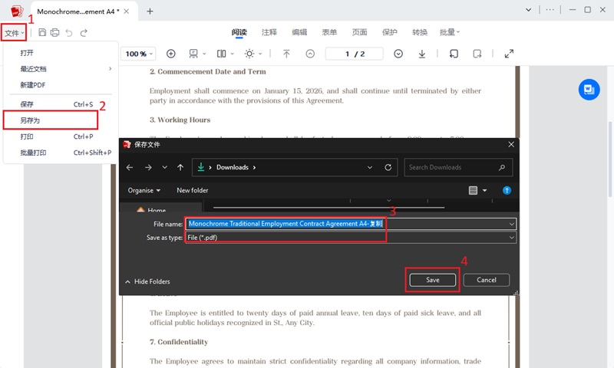The height and width of the screenshot is (368, 614).
Task: Go to next page icon
Action: coord(398,54)
